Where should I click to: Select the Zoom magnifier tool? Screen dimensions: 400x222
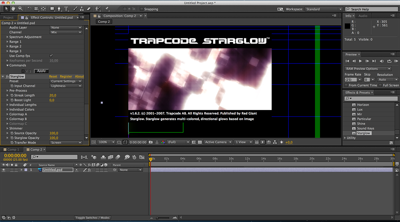[x=20, y=9]
